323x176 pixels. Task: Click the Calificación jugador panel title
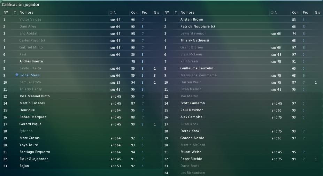coord(21,5)
